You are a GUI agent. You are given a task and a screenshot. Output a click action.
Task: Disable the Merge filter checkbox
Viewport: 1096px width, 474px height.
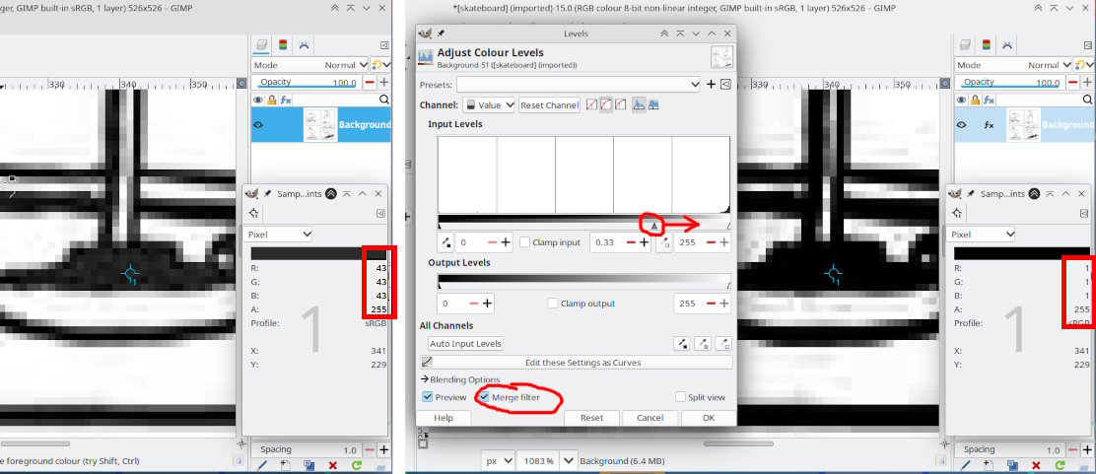[483, 397]
